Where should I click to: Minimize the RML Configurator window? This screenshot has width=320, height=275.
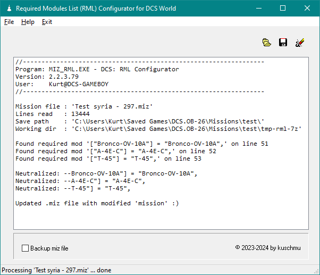click(x=258, y=9)
